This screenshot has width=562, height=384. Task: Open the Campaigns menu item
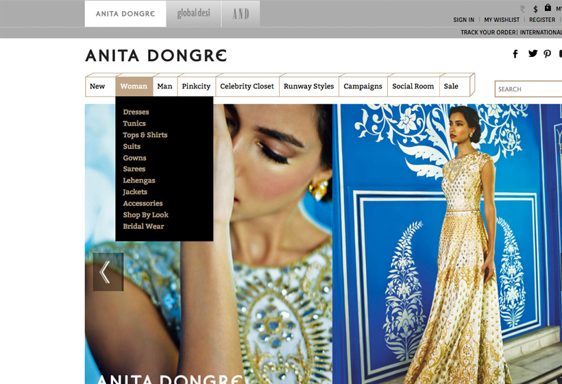[x=363, y=86]
